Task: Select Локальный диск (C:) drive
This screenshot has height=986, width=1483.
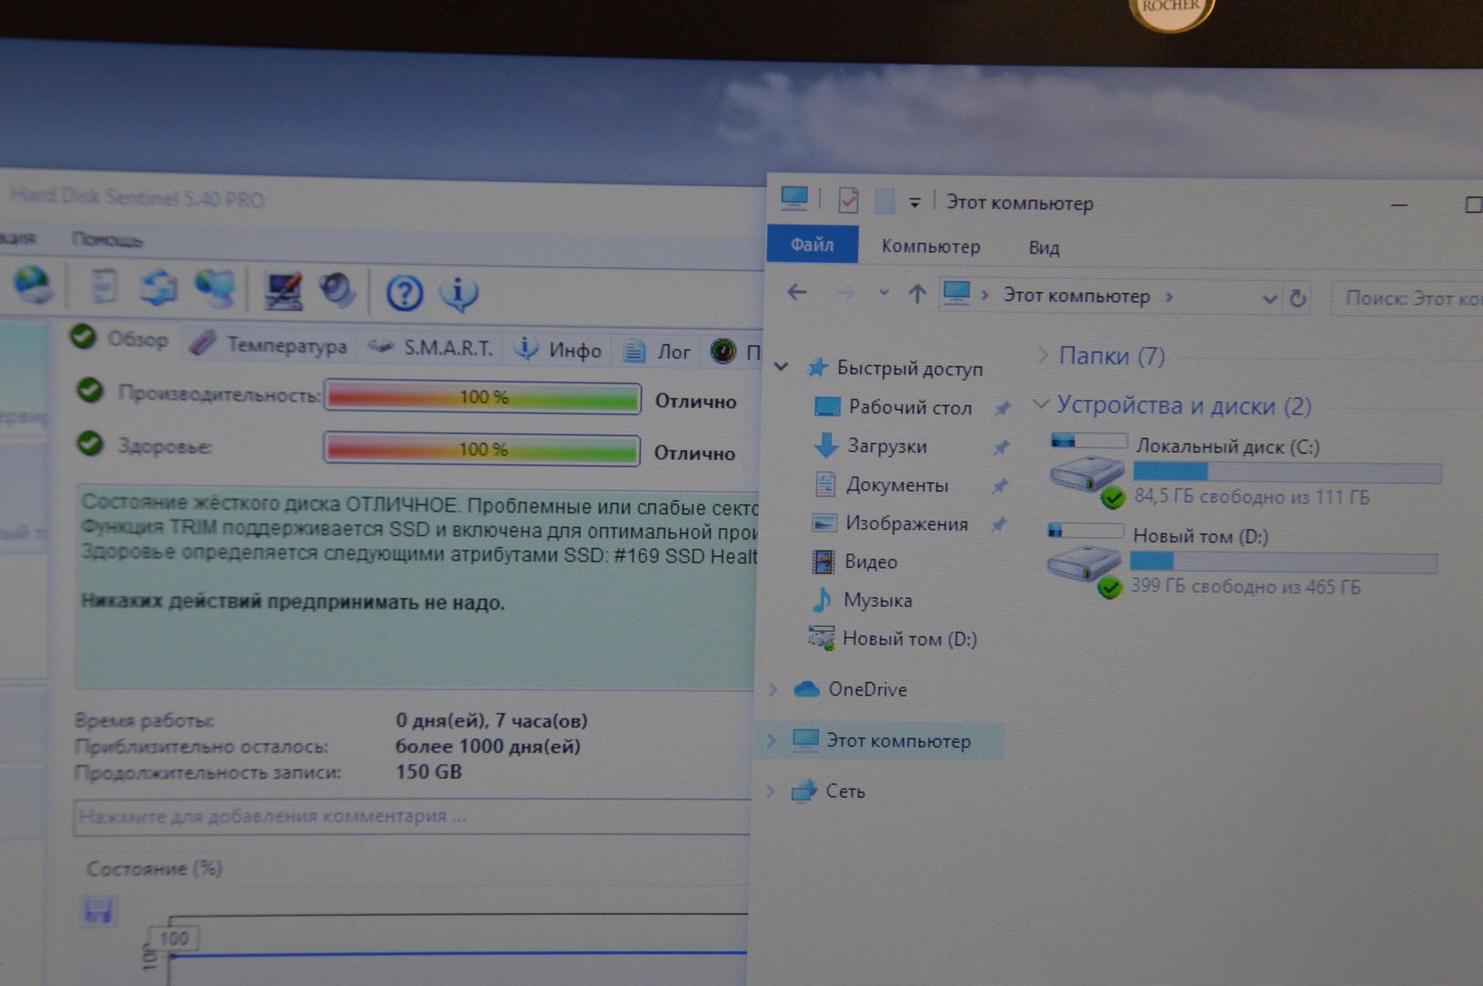Action: coord(1226,446)
